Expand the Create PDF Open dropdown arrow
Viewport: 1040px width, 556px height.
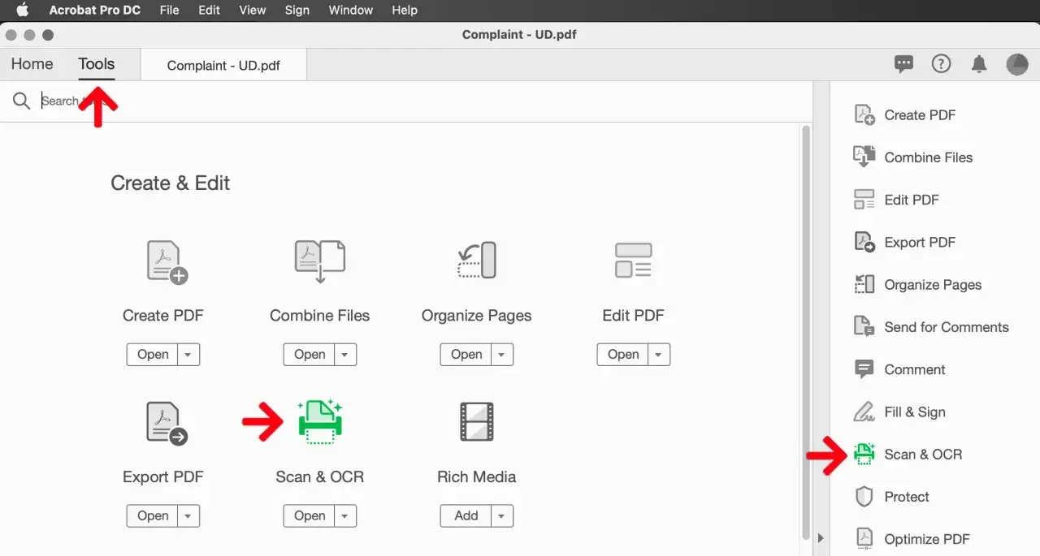coord(188,355)
